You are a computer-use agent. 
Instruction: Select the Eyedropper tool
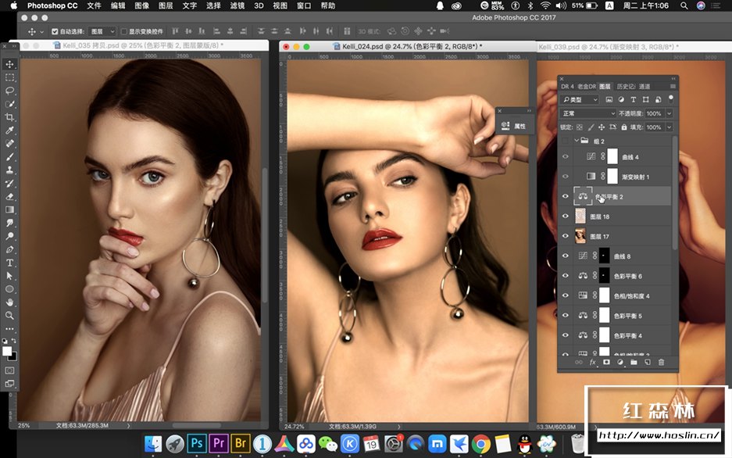[x=10, y=131]
